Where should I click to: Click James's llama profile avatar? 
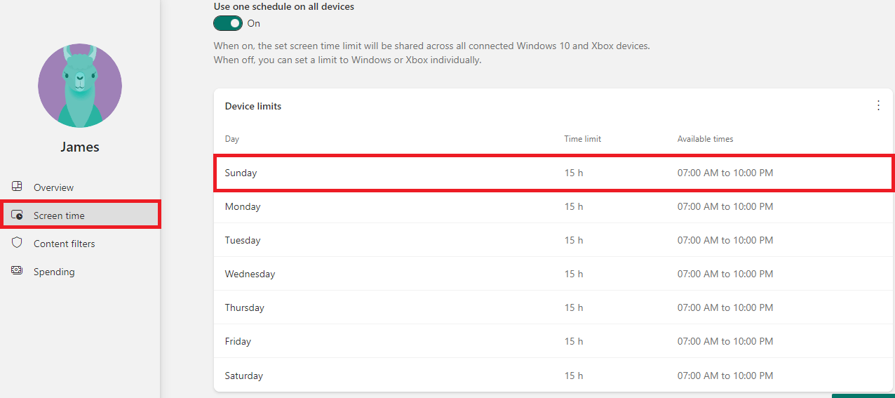80,85
